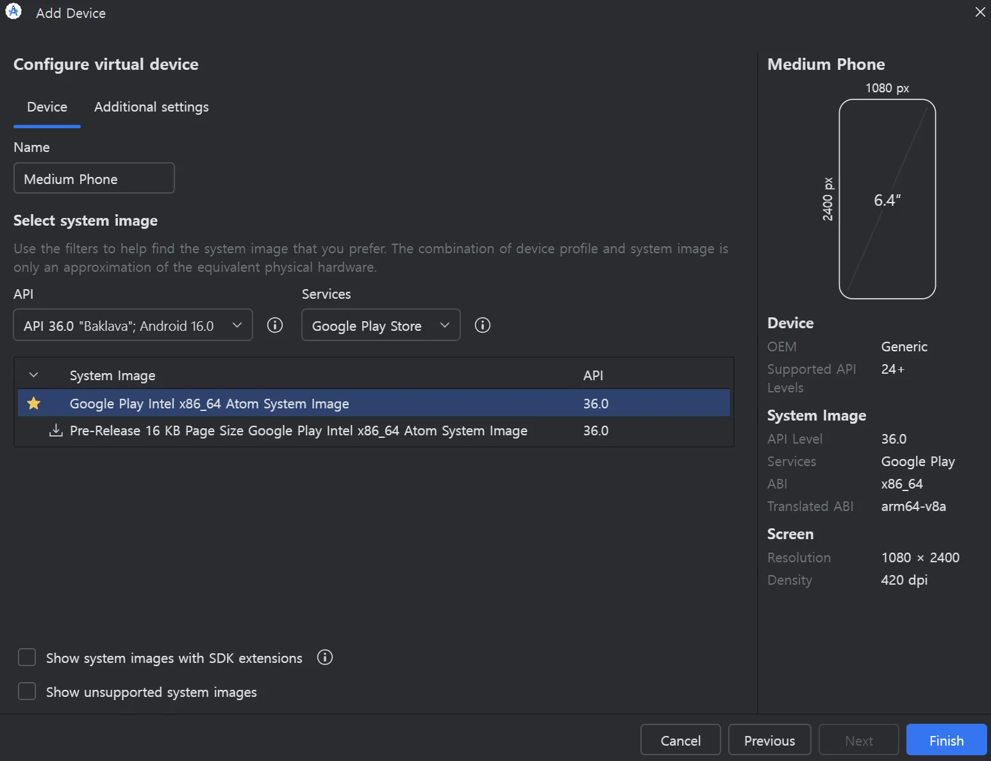Click the info icon beside Services dropdown

(483, 325)
